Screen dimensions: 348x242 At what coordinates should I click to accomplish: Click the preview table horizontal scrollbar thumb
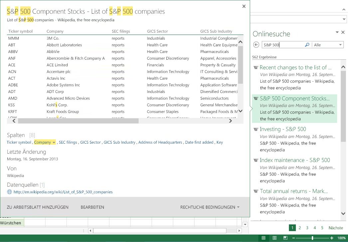tap(78, 121)
